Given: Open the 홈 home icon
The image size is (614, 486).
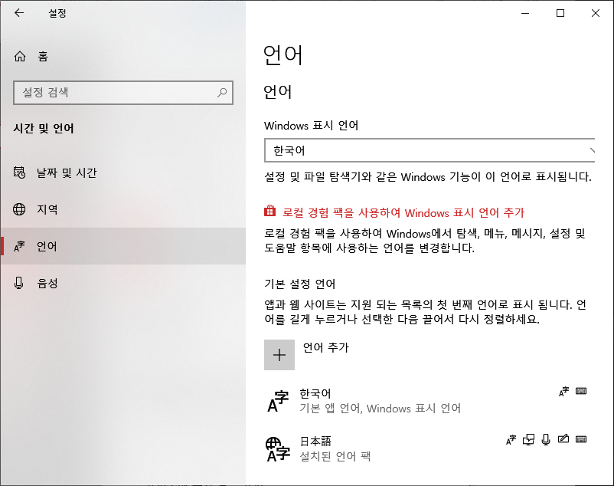Looking at the screenshot, I should tap(20, 57).
